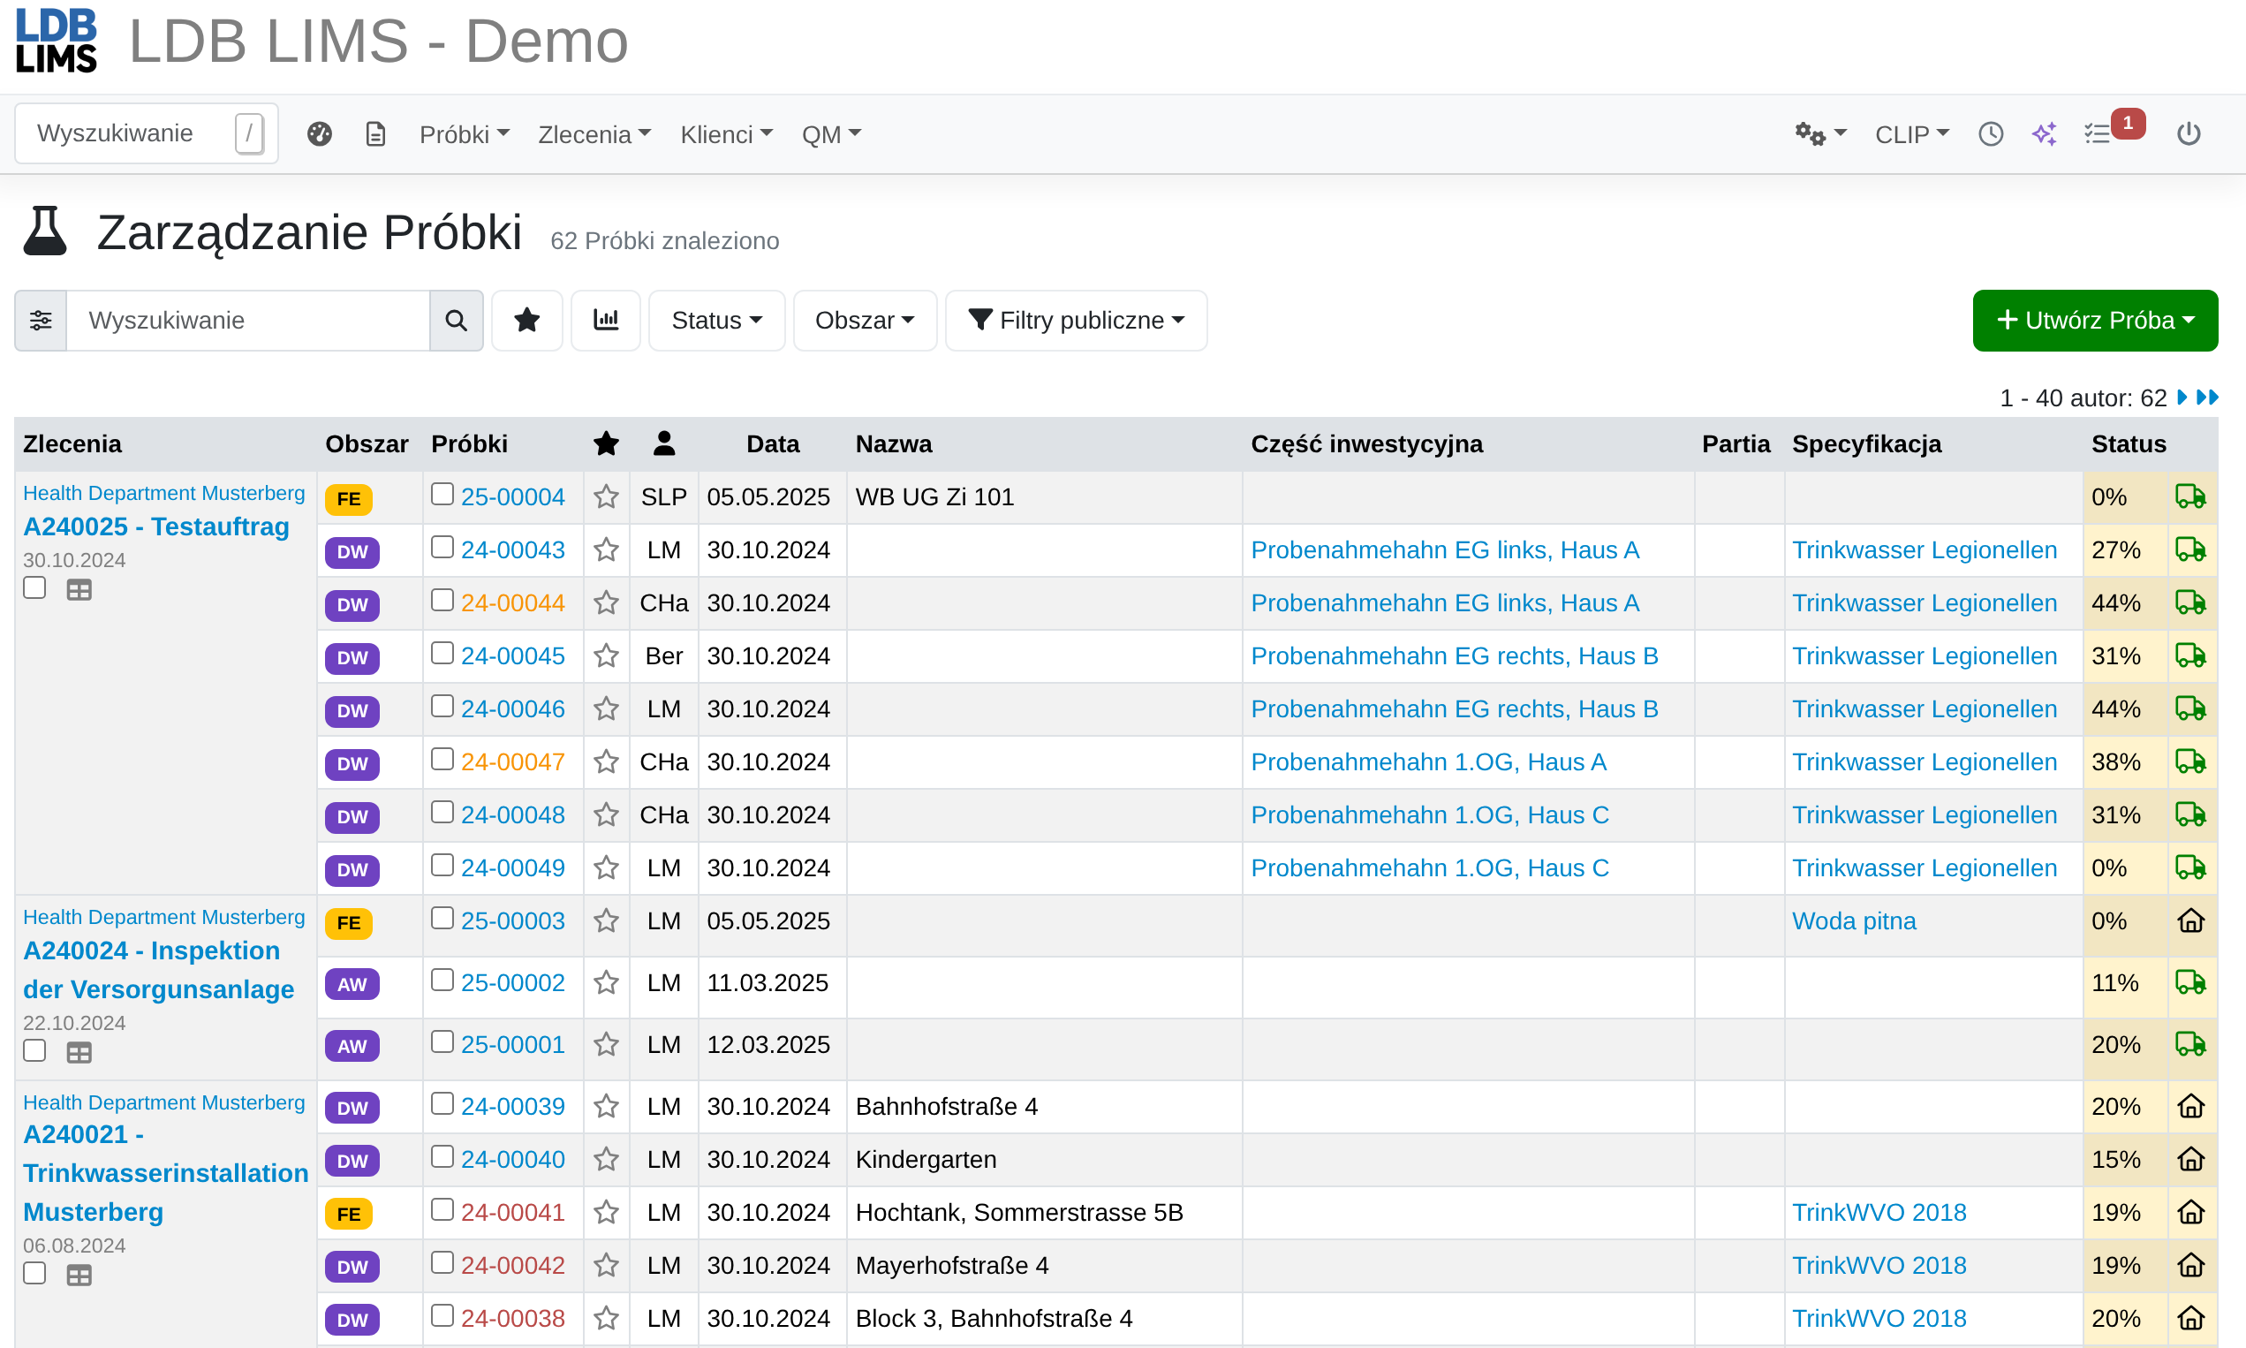2246x1348 pixels.
Task: Click the truck icon for sample 25-00004
Action: (2190, 496)
